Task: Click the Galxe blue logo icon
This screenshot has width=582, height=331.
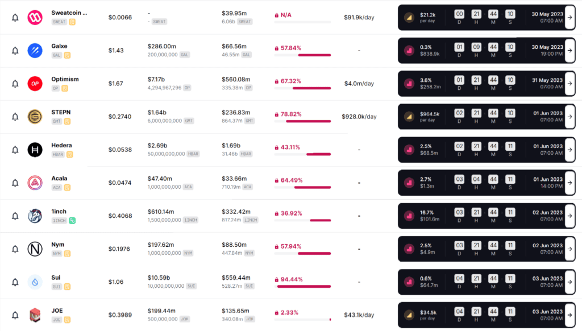Action: click(35, 51)
